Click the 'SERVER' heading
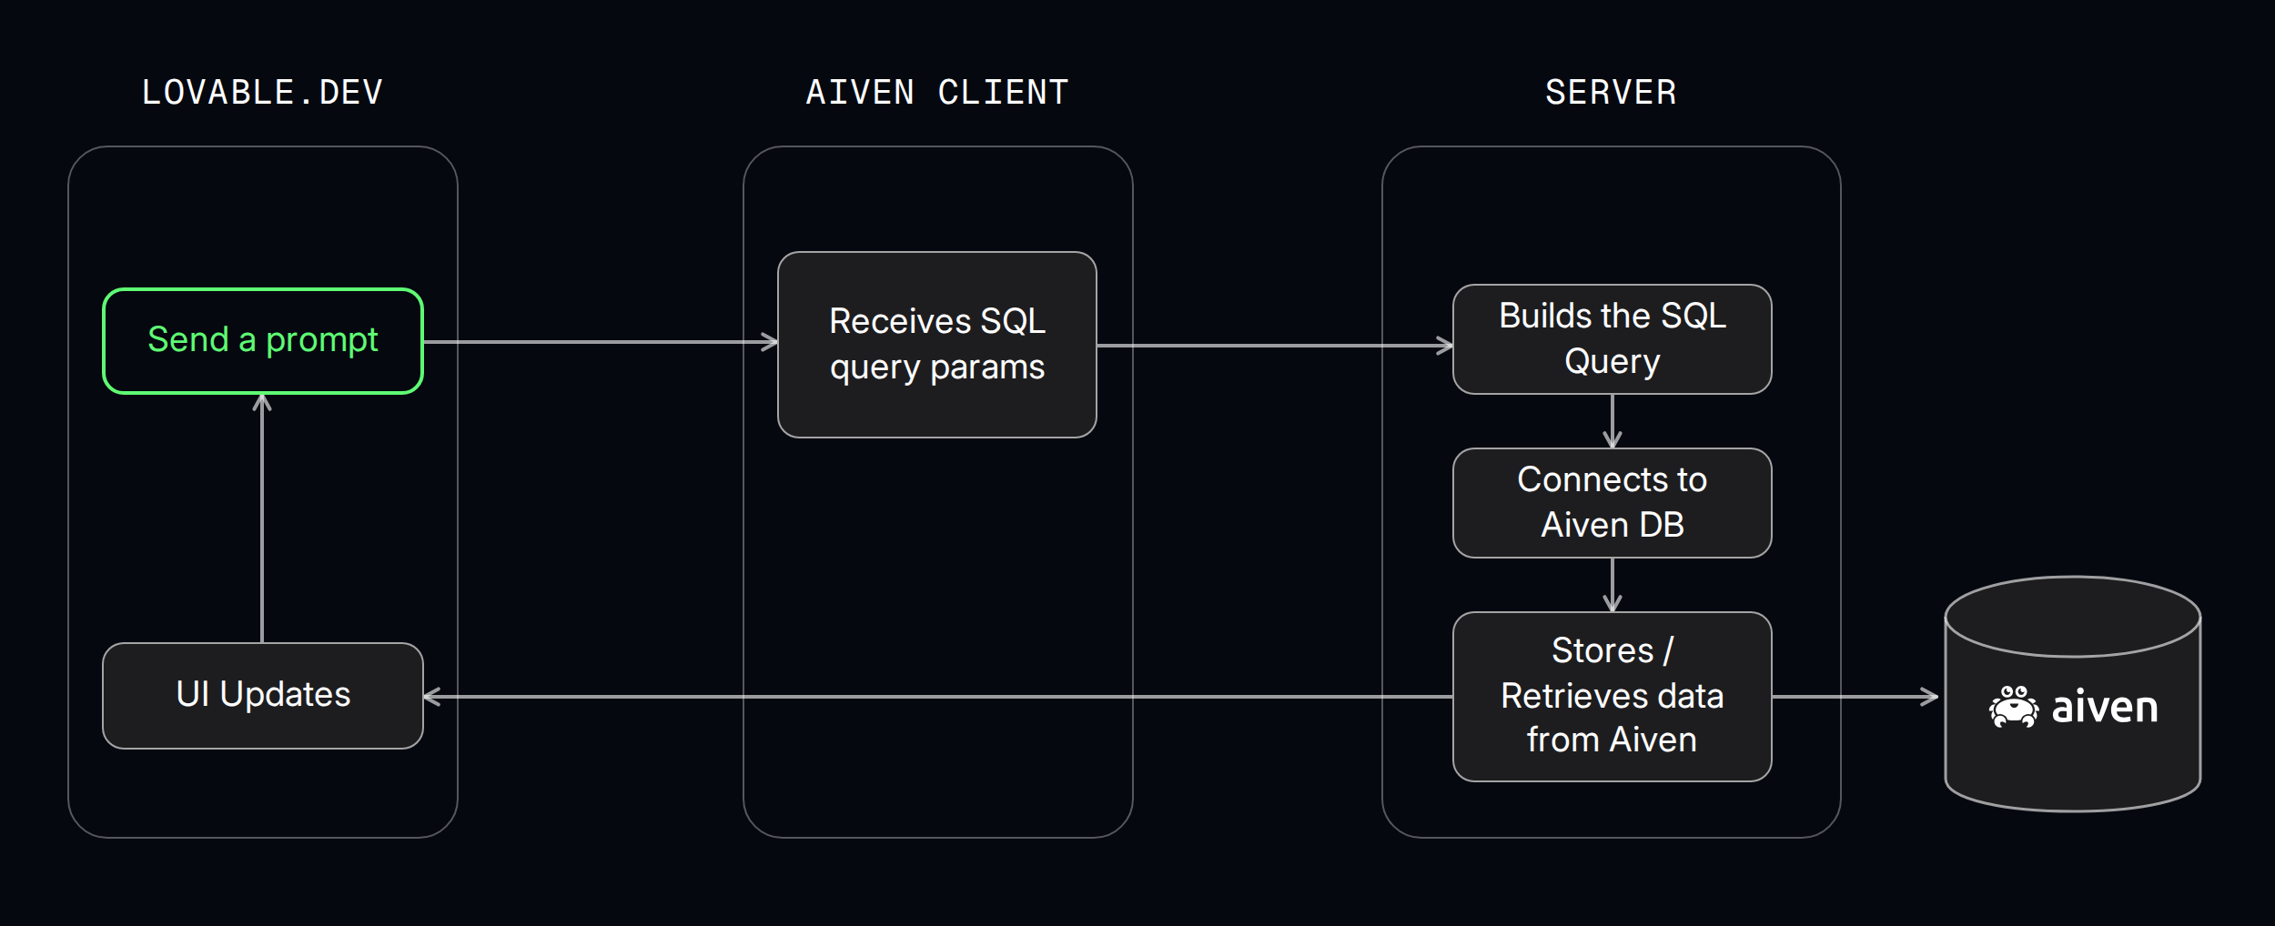The width and height of the screenshot is (2275, 926). coord(1611,93)
